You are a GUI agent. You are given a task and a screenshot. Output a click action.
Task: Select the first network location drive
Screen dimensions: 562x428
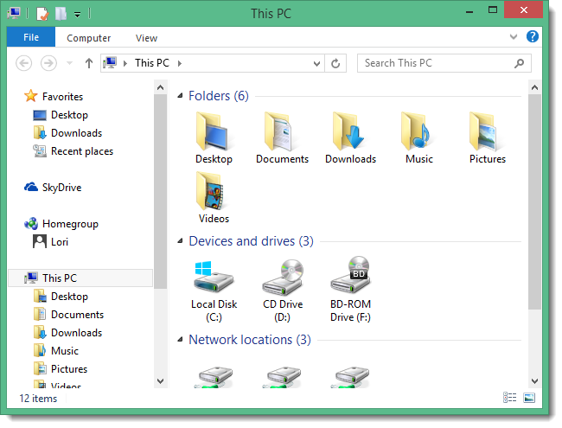tap(214, 376)
